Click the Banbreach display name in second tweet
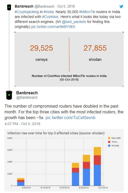Screen dimensions: 128x193 (27, 93)
